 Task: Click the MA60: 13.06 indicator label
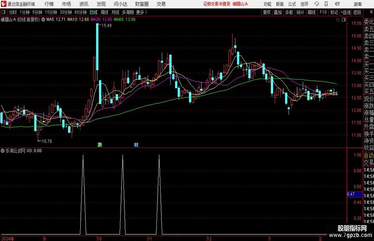tap(125, 19)
